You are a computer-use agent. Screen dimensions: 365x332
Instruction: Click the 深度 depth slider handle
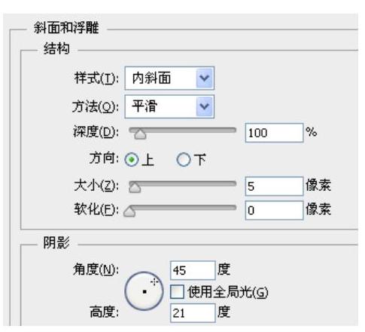pos(140,134)
